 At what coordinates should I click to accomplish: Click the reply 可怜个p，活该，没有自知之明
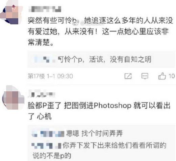coord(105,59)
